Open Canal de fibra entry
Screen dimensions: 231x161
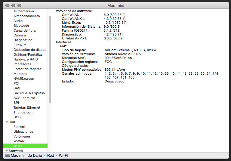point(24,30)
